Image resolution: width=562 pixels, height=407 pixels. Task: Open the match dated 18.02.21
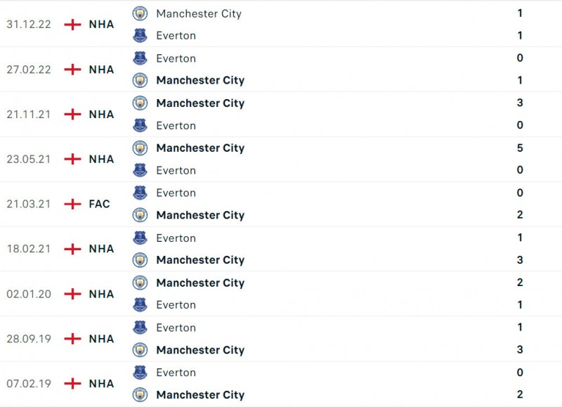click(x=29, y=249)
